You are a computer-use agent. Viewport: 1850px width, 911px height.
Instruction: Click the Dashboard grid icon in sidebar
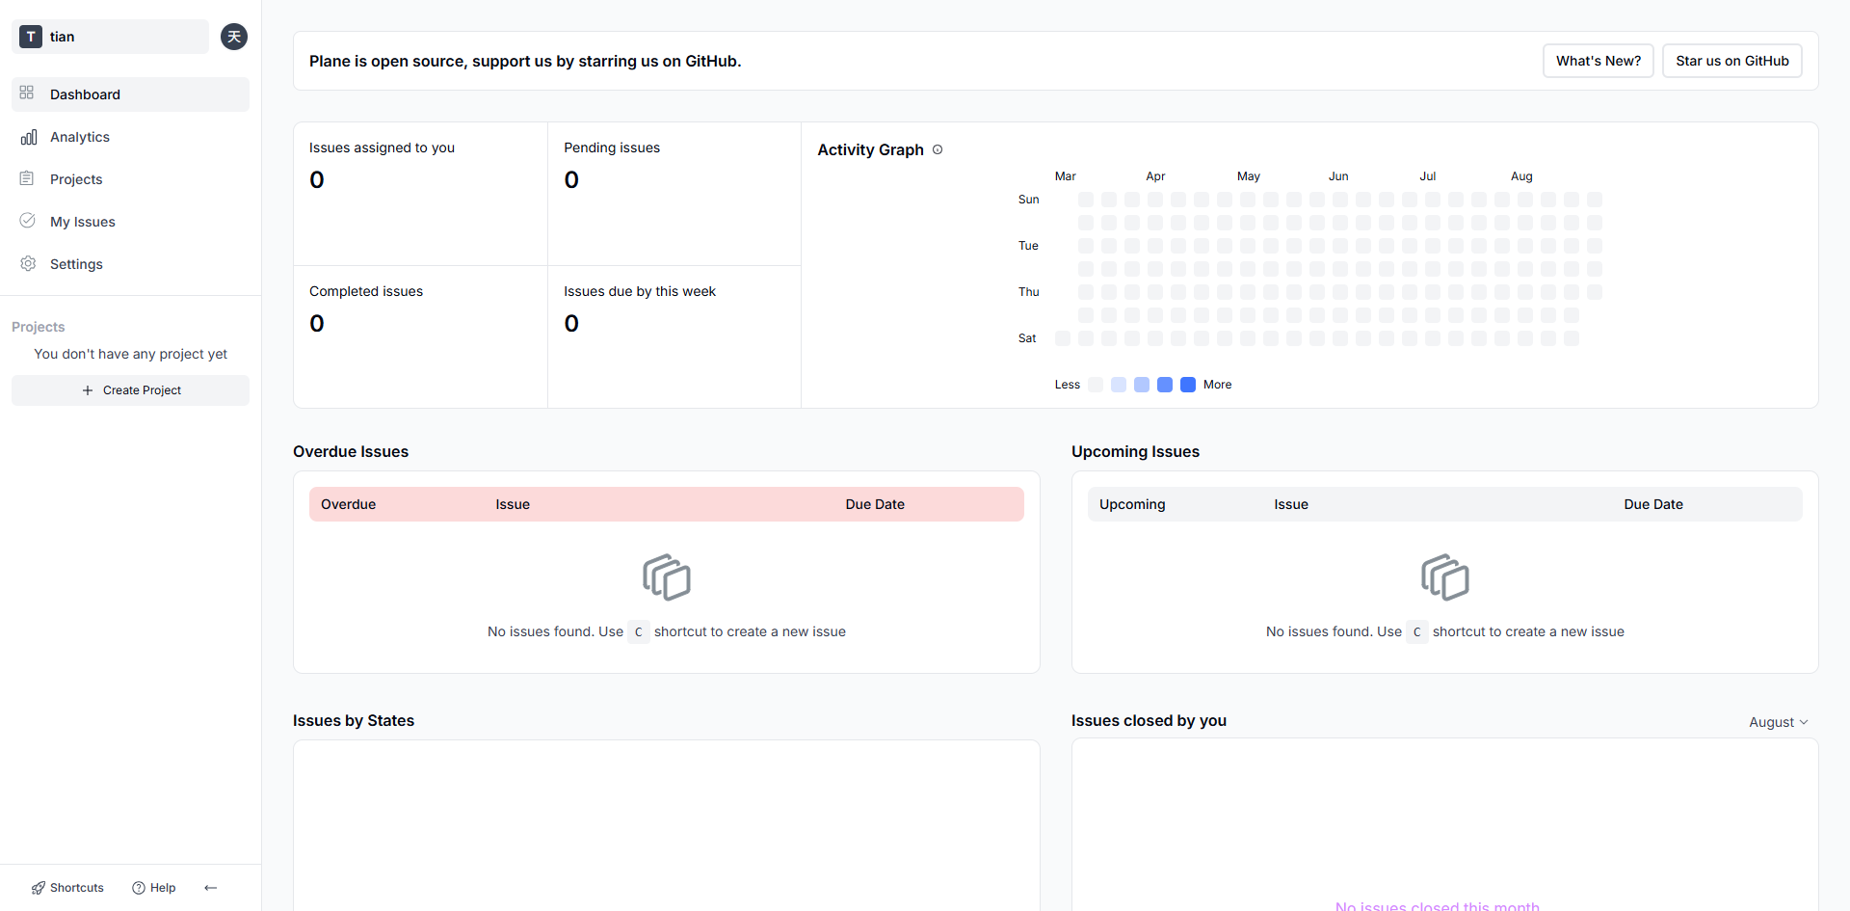(x=27, y=94)
